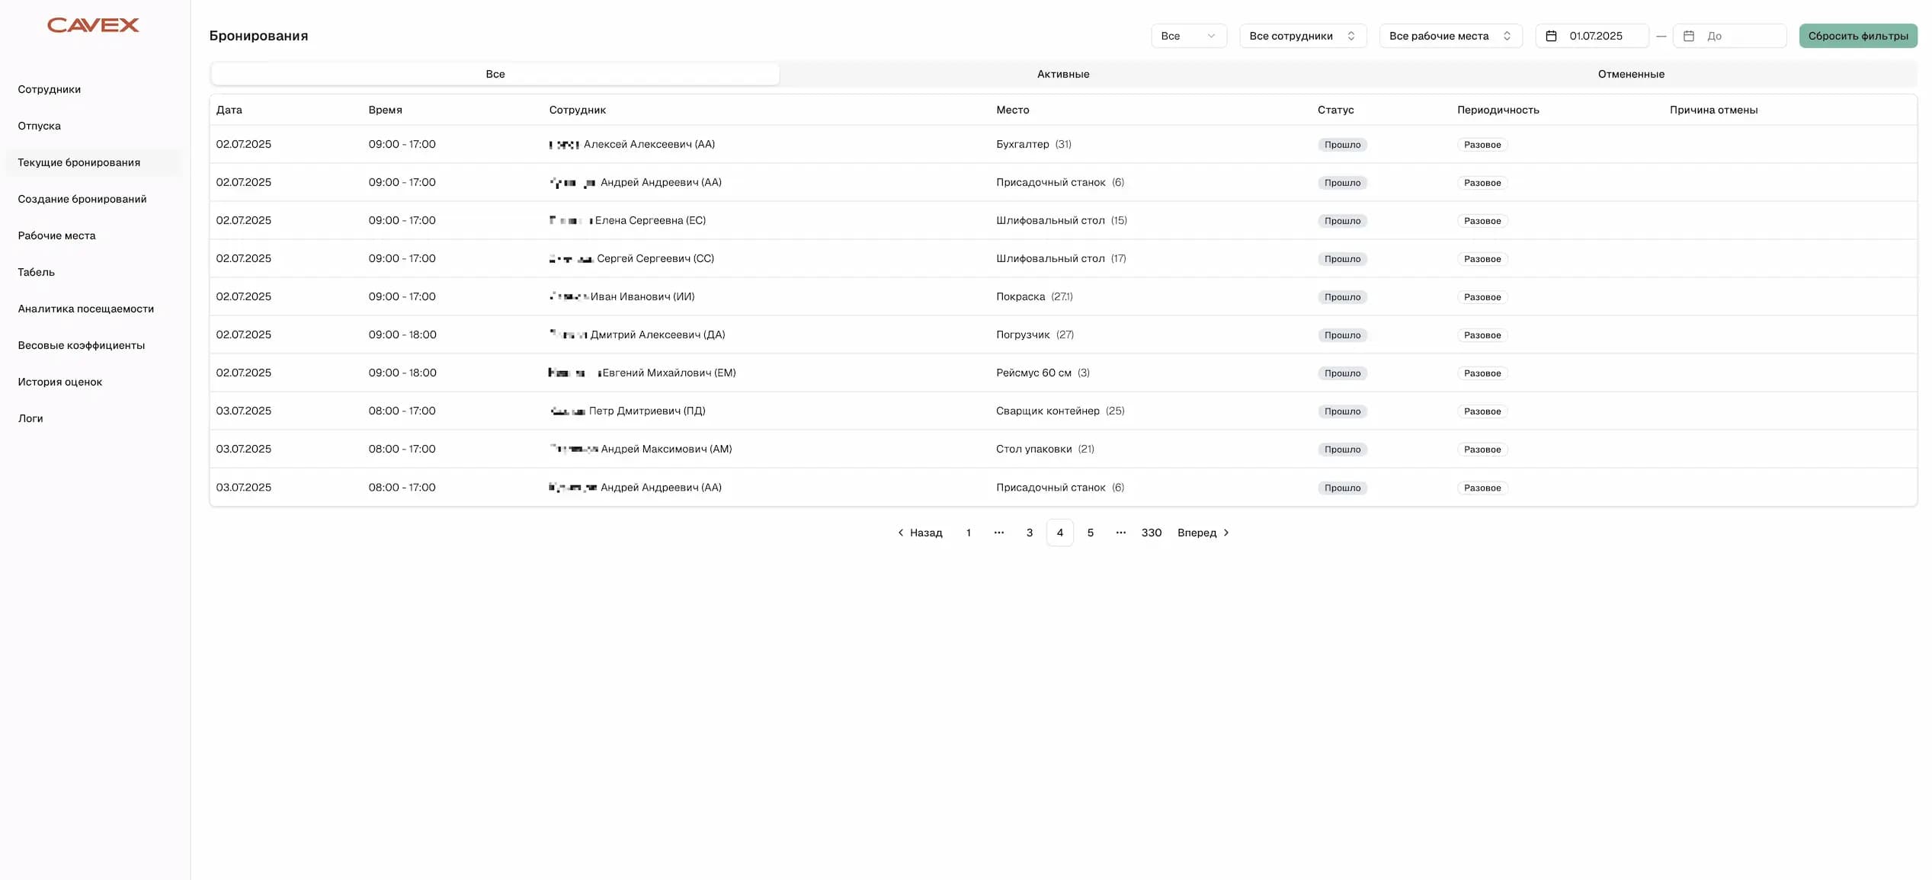
Task: Open Аналитика посещаемости in sidebar
Action: pyautogui.click(x=85, y=309)
